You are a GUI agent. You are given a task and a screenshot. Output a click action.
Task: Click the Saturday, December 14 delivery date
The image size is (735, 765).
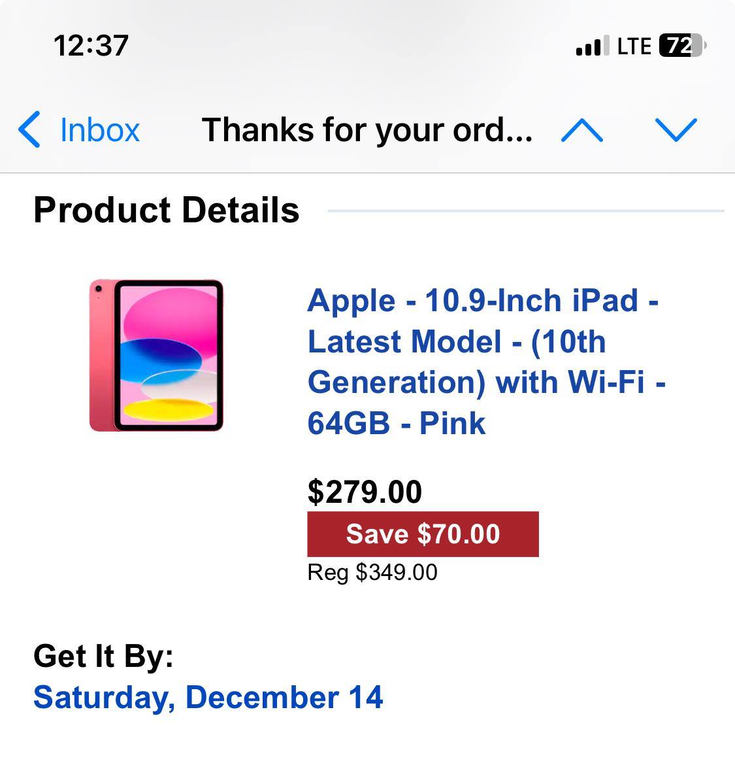tap(209, 697)
